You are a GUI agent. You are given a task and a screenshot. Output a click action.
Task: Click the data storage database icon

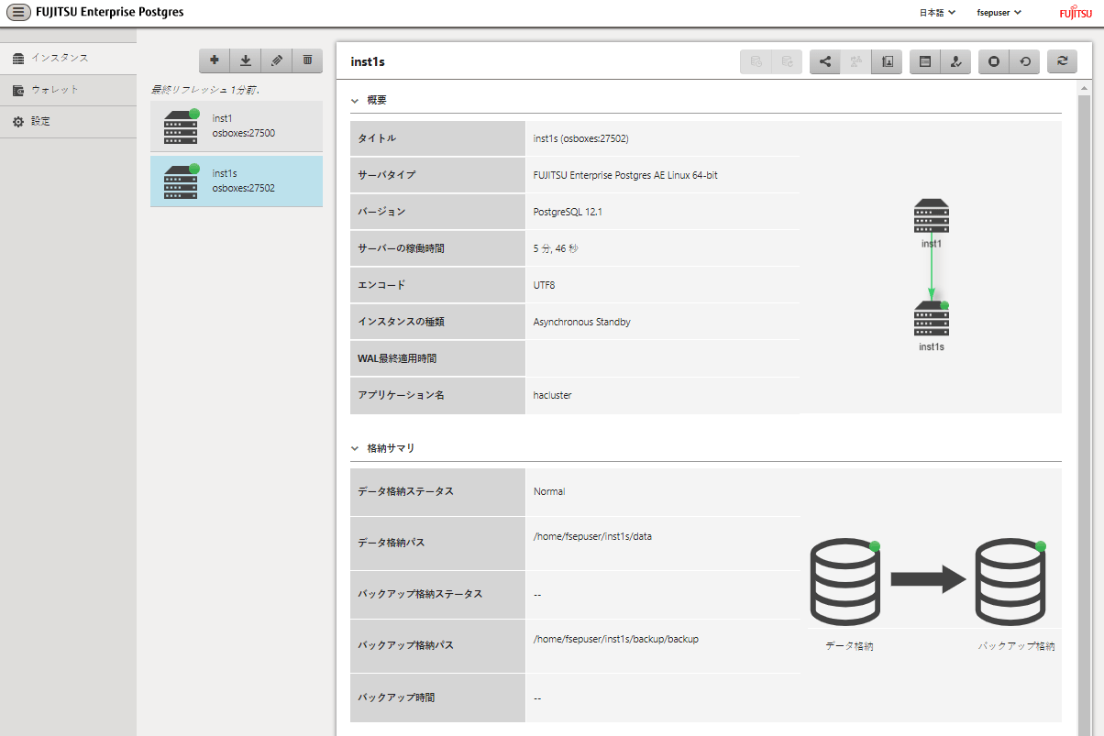point(845,583)
